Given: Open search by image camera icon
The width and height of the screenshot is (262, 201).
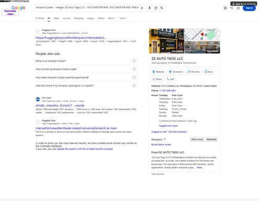Looking at the screenshot, I should pyautogui.click(x=156, y=8).
